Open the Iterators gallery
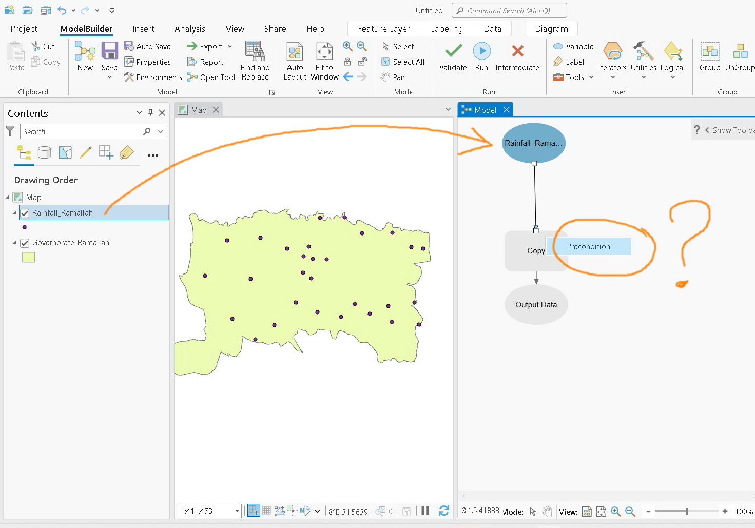This screenshot has height=528, width=755. point(612,57)
